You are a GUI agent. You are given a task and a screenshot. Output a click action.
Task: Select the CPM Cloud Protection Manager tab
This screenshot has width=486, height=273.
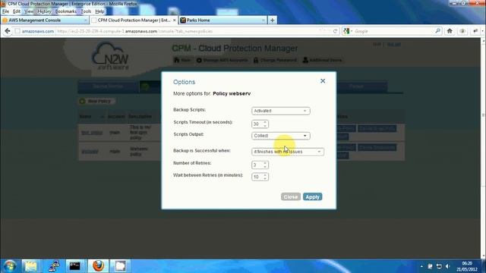(x=134, y=20)
